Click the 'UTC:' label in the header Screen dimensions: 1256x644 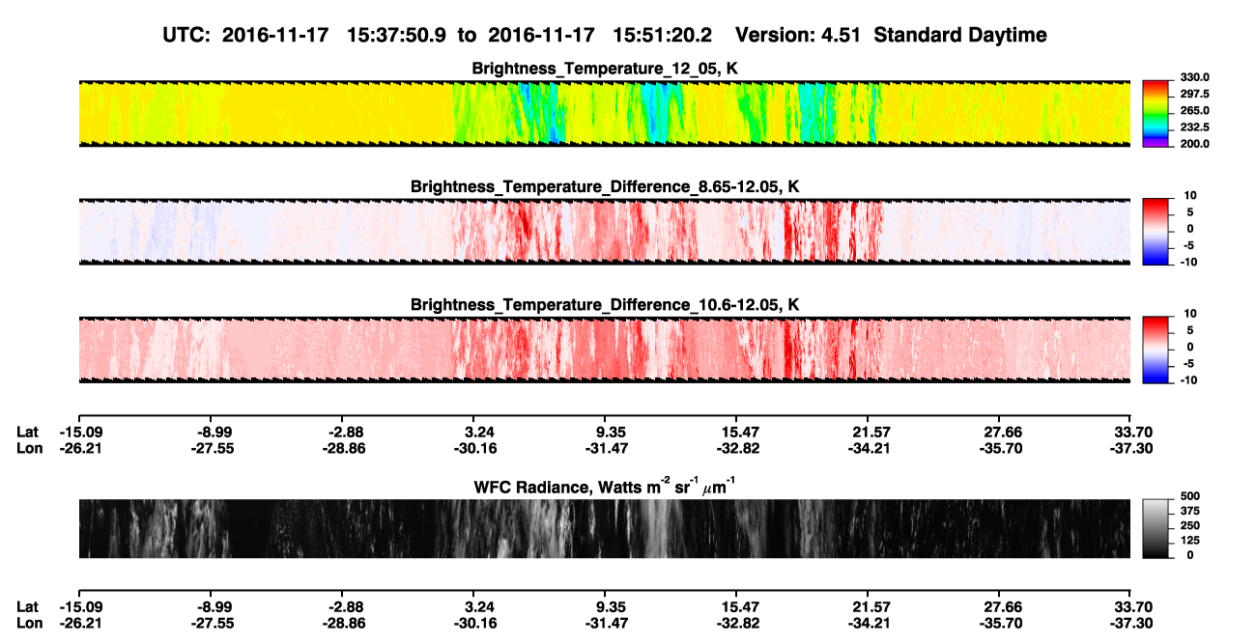point(187,35)
